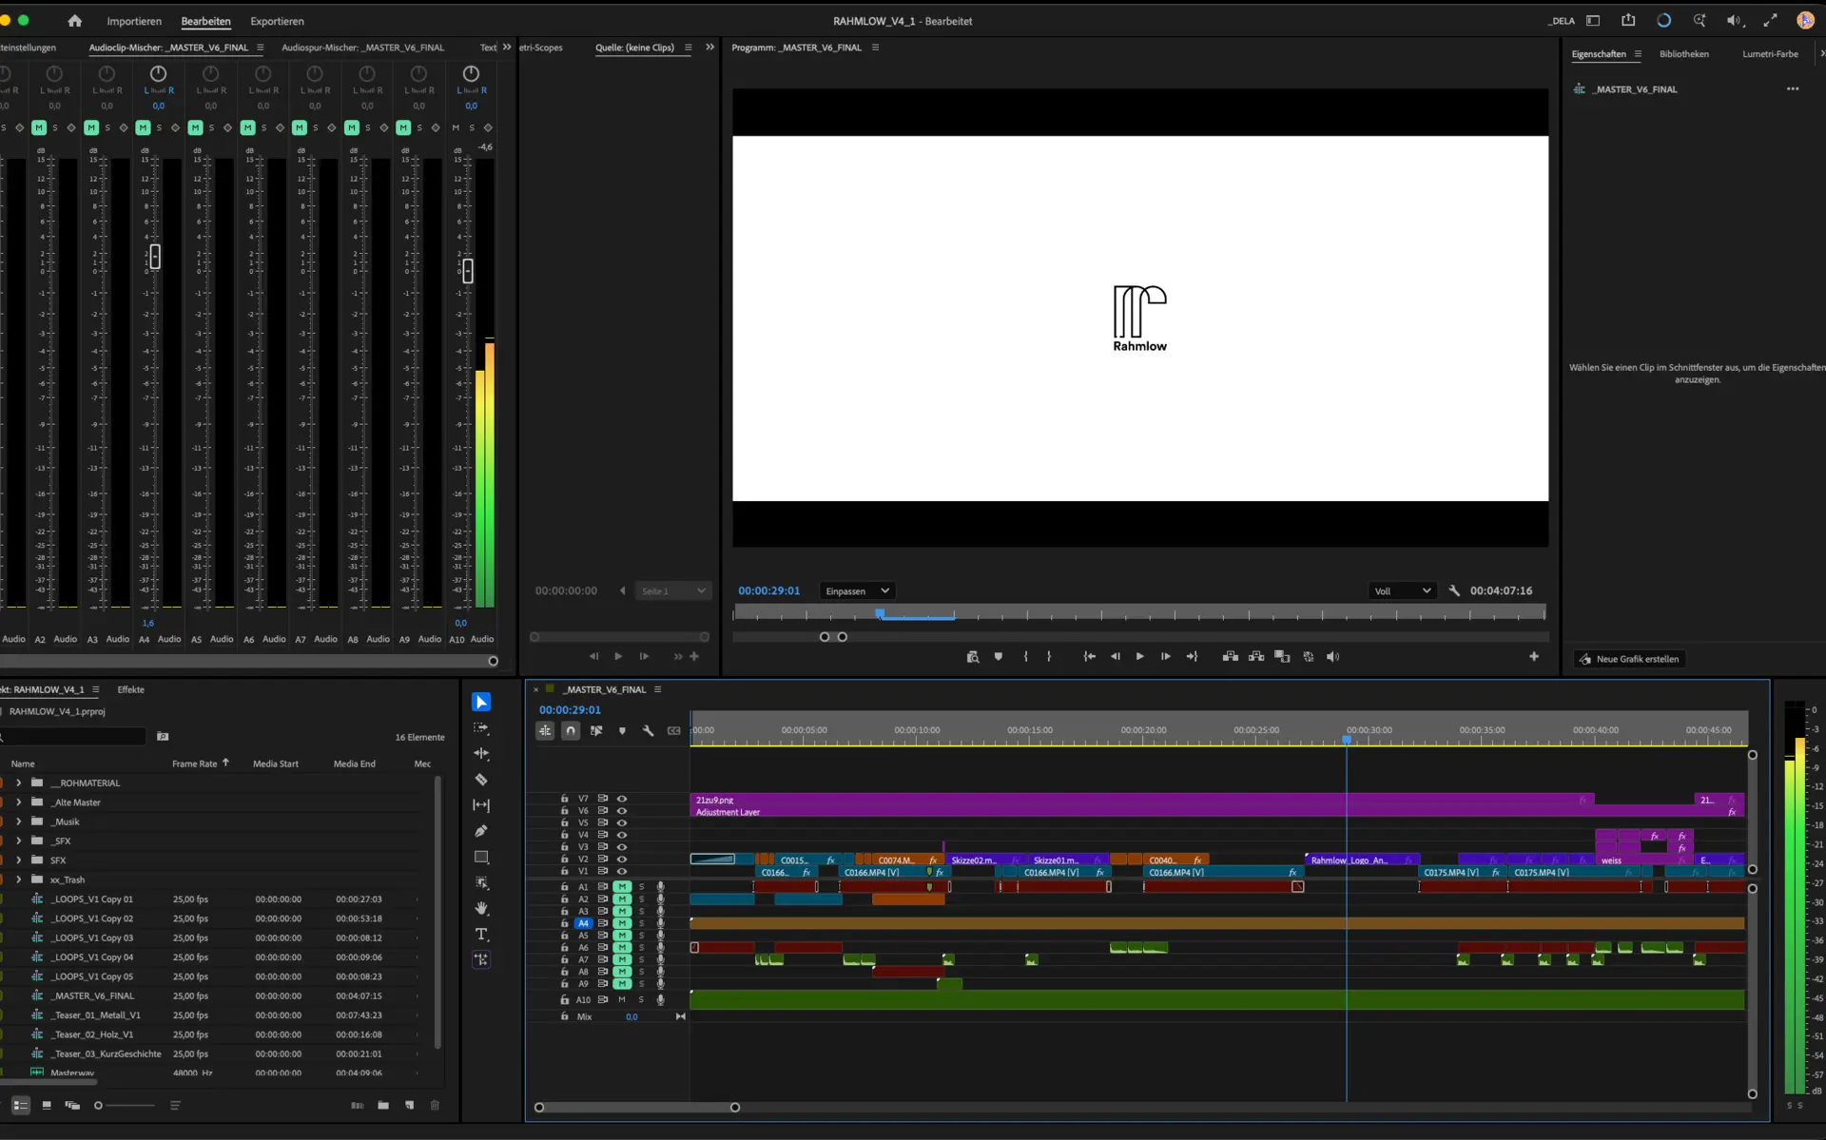Open the button editor plus in program monitor
Image resolution: width=1826 pixels, height=1140 pixels.
pos(1533,657)
